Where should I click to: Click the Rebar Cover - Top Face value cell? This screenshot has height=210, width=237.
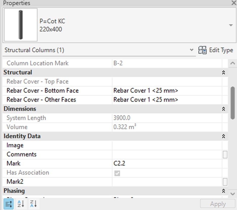point(167,81)
